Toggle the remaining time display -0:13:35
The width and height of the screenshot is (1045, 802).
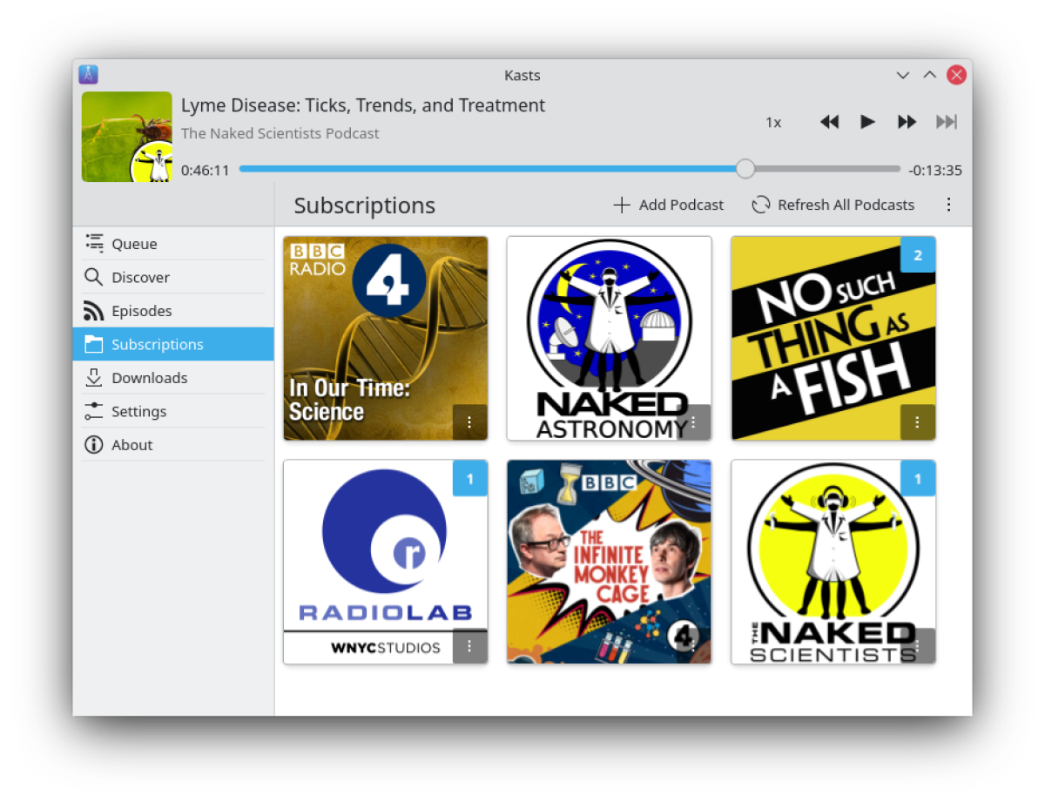(x=935, y=170)
